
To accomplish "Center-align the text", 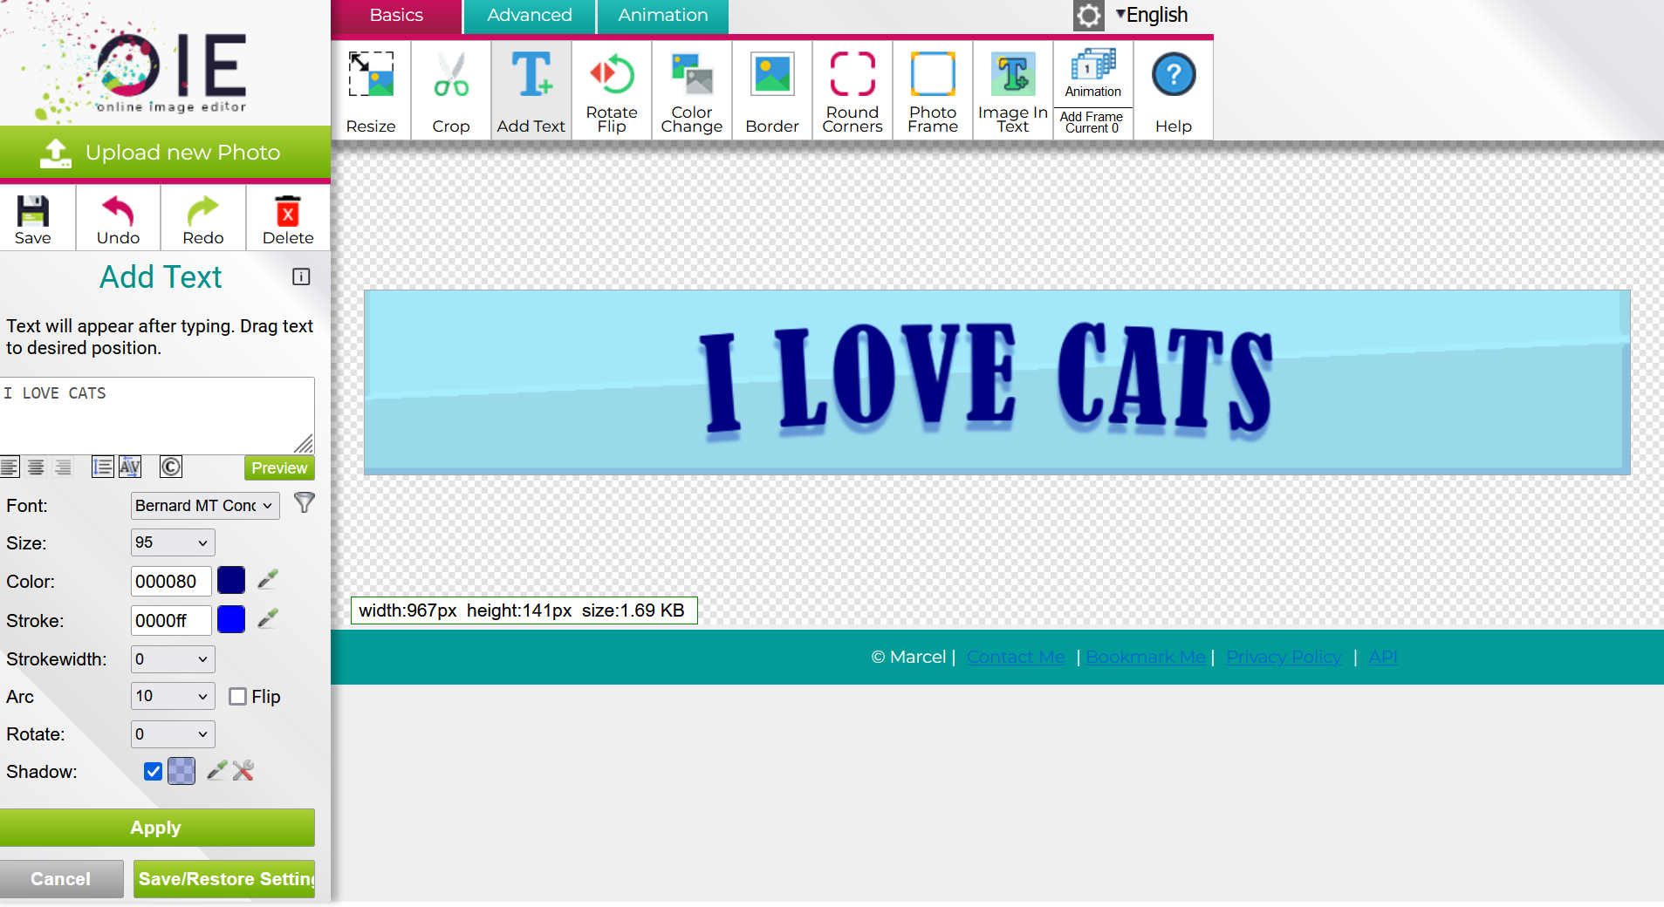I will pyautogui.click(x=36, y=467).
